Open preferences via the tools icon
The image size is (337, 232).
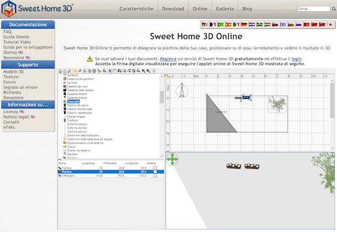[69, 71]
